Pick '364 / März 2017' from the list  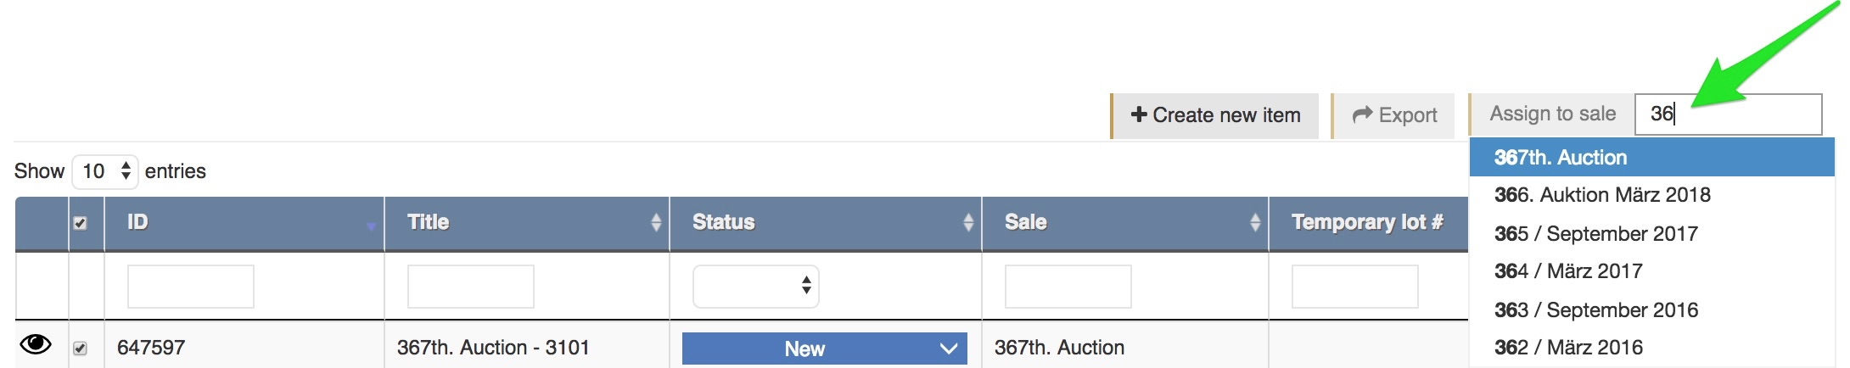pyautogui.click(x=1567, y=271)
